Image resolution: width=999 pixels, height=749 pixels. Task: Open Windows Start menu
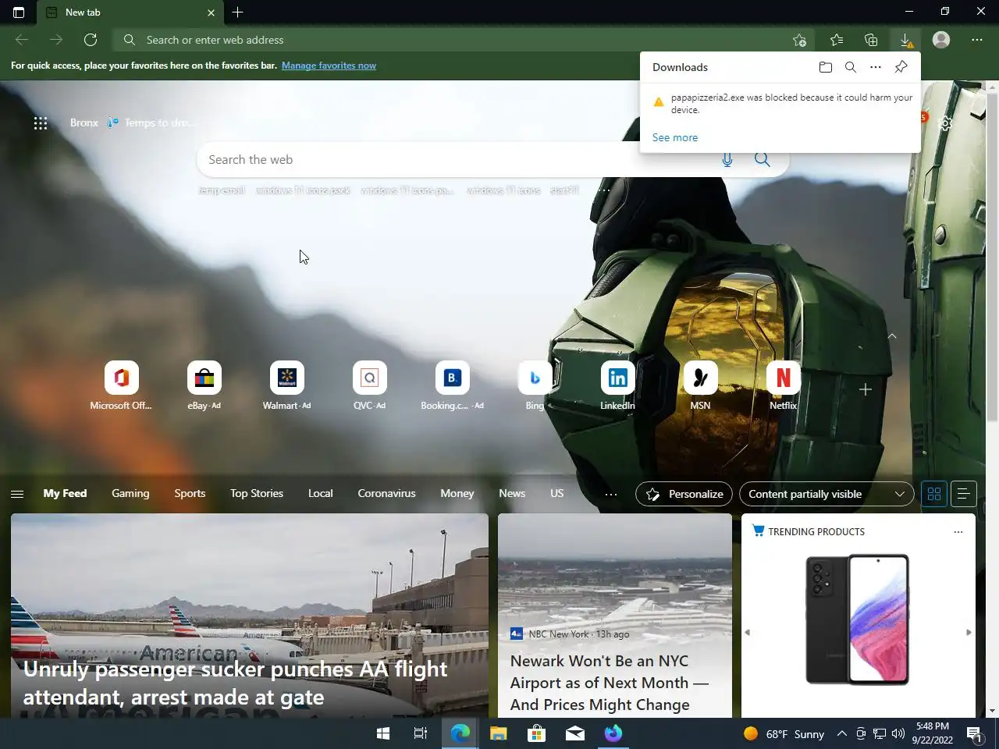(x=383, y=733)
